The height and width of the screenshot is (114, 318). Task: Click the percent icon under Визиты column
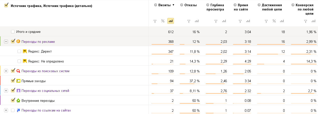[163, 21]
